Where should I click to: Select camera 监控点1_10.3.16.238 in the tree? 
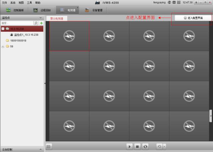[26, 35]
